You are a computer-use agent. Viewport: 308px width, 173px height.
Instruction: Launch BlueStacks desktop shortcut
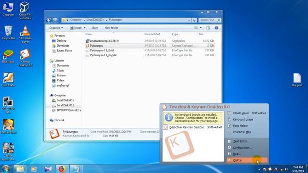click(x=8, y=56)
